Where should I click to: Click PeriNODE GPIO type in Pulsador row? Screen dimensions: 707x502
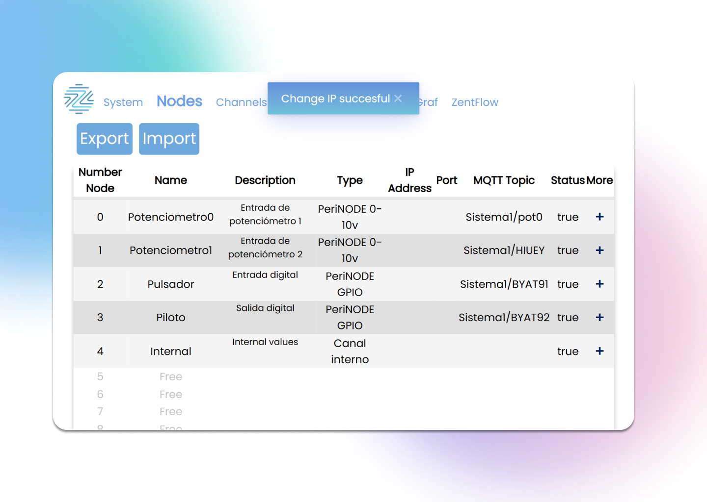(350, 284)
